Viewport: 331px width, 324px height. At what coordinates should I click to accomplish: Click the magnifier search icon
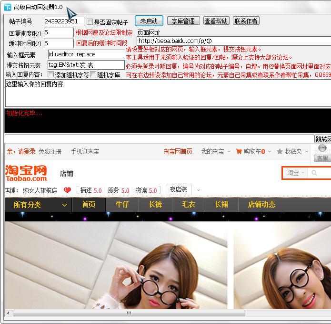[314, 173]
